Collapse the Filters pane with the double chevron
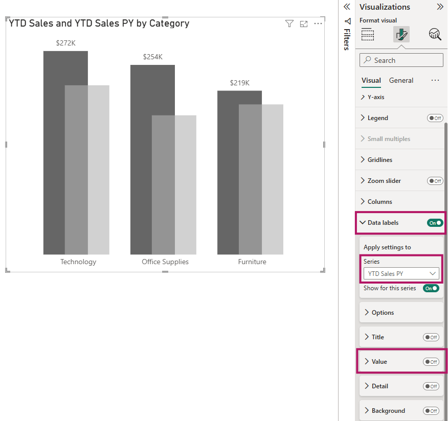This screenshot has height=421, width=448. tap(347, 7)
